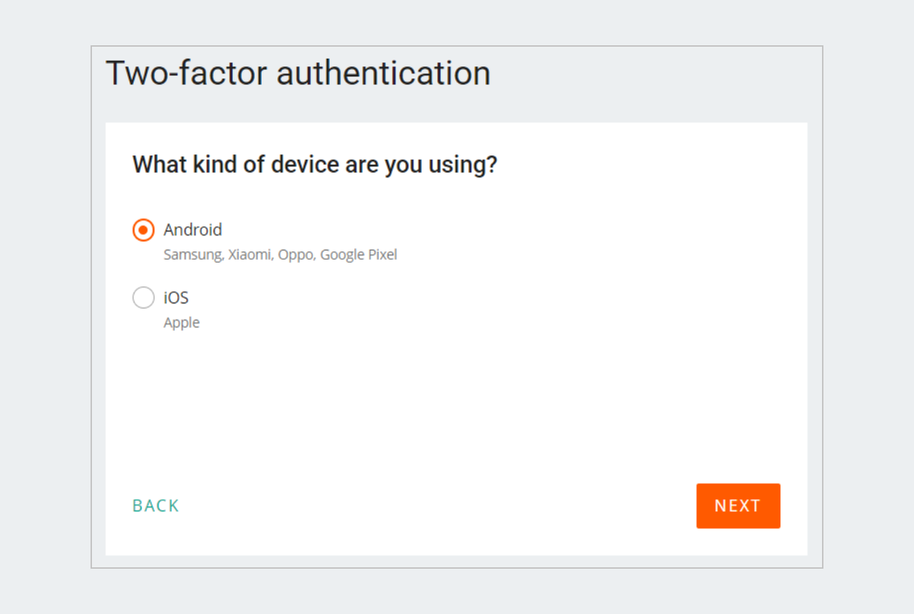Click the Apple description under iOS
914x614 pixels.
181,322
